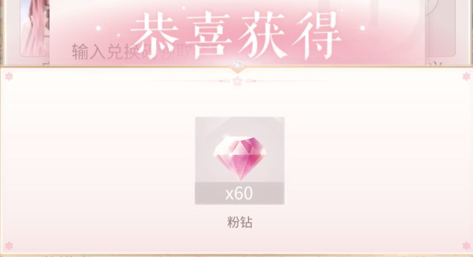Click the bottom-left cherry blossom corner ornament
Viewport: 473px width, 257px height.
pos(9,246)
